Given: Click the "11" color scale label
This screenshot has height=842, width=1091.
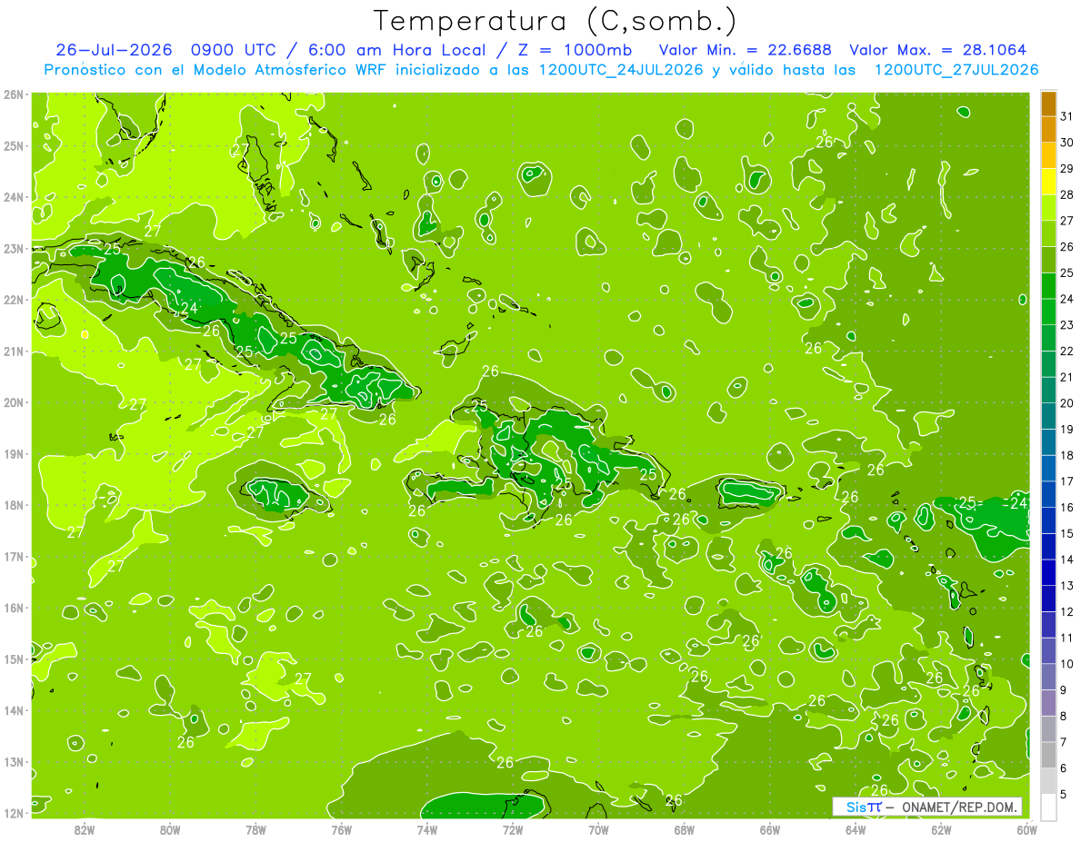Looking at the screenshot, I should [1067, 638].
